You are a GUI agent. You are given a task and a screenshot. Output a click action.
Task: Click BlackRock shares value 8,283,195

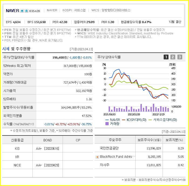coord(154,157)
